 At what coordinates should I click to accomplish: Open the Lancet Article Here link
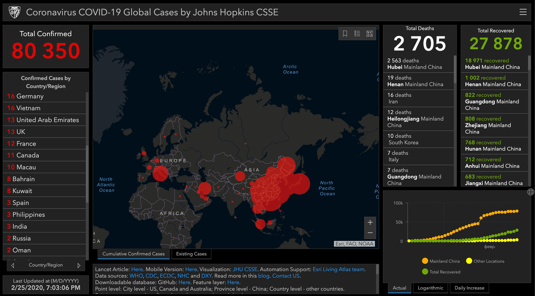[137, 269]
